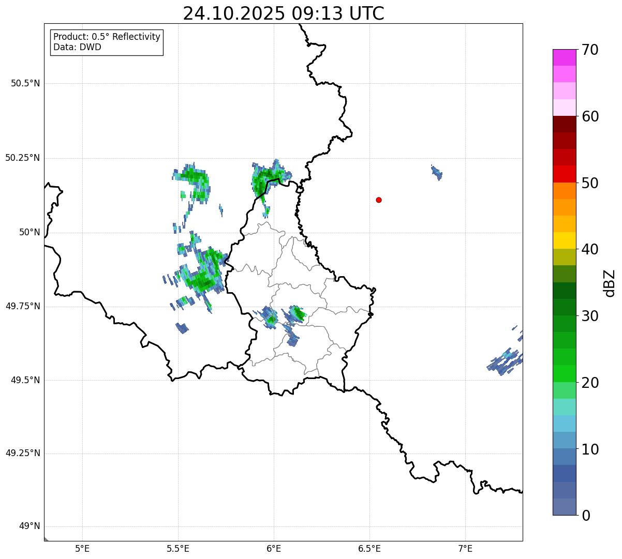Click the 'Data: DWD' label

coord(78,47)
